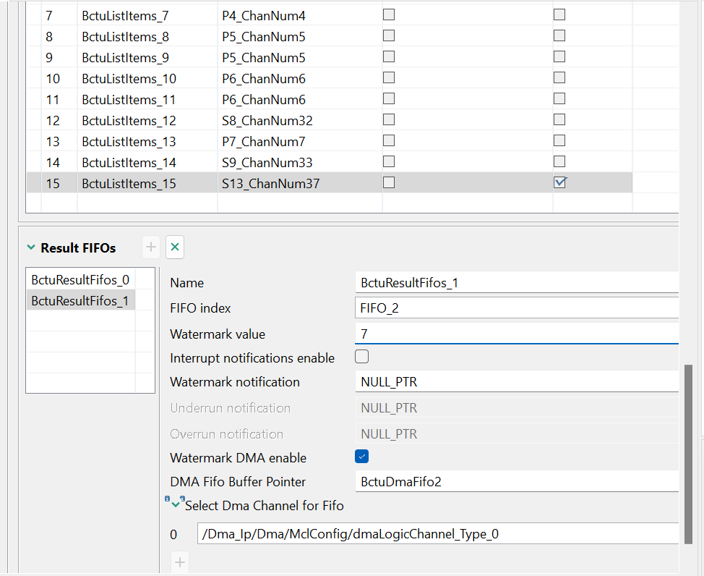Select the BctuListItems_7 name cell
This screenshot has width=704, height=576.
147,16
